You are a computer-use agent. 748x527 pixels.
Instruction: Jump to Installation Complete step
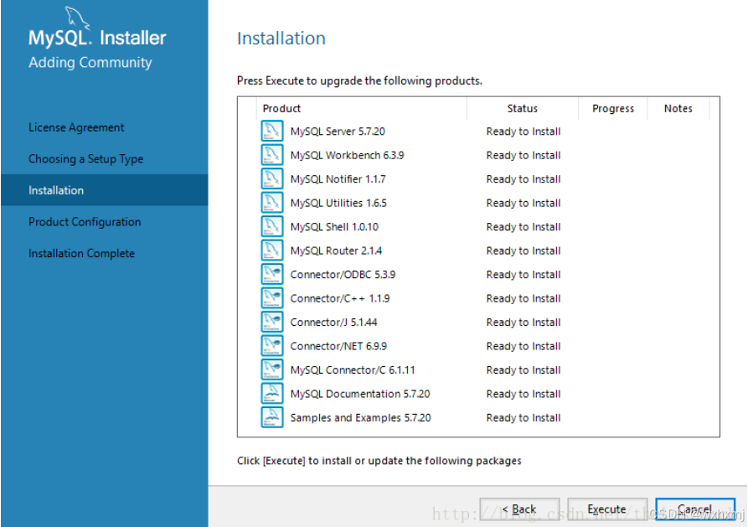(x=81, y=254)
